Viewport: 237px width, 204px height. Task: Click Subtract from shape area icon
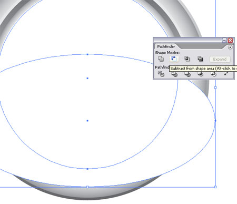(x=174, y=59)
